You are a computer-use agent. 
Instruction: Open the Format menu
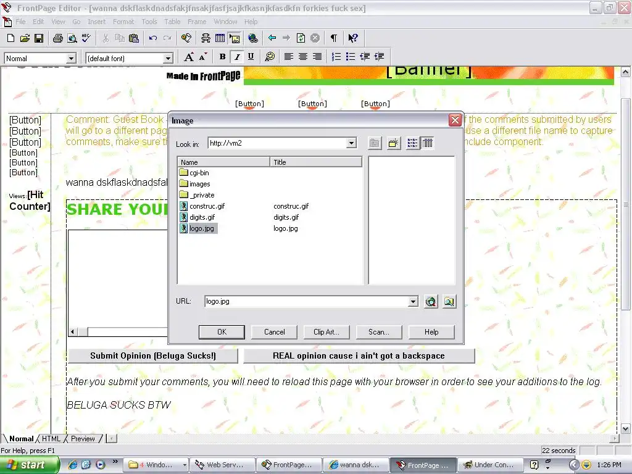click(x=123, y=22)
